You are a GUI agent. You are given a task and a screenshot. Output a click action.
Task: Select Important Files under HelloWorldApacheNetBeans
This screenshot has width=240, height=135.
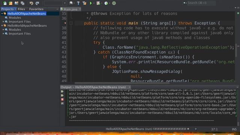[x=19, y=33]
